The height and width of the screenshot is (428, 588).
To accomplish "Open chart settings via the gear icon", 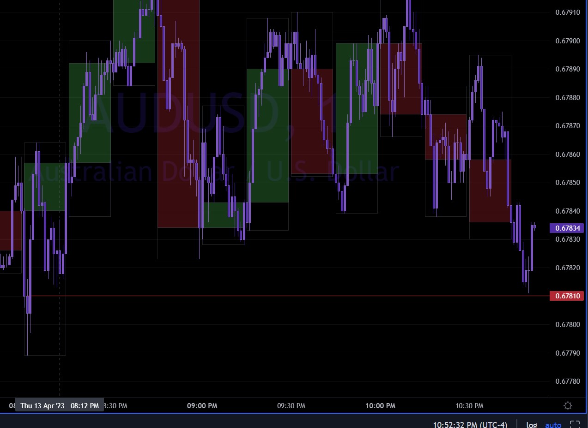I will point(568,405).
